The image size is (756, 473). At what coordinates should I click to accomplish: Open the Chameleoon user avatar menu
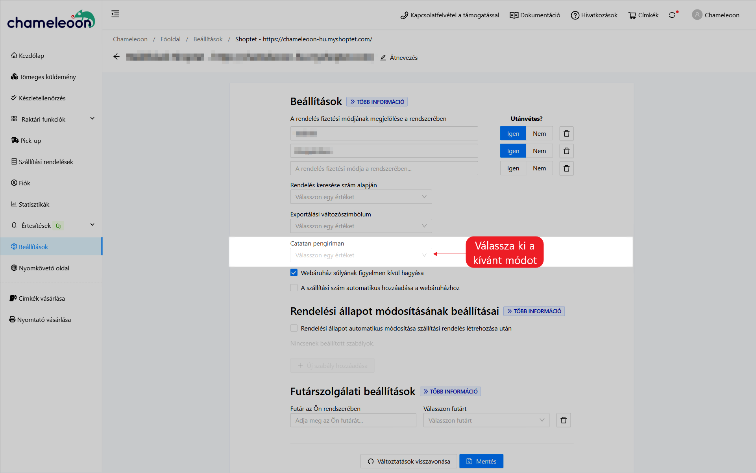pos(697,15)
